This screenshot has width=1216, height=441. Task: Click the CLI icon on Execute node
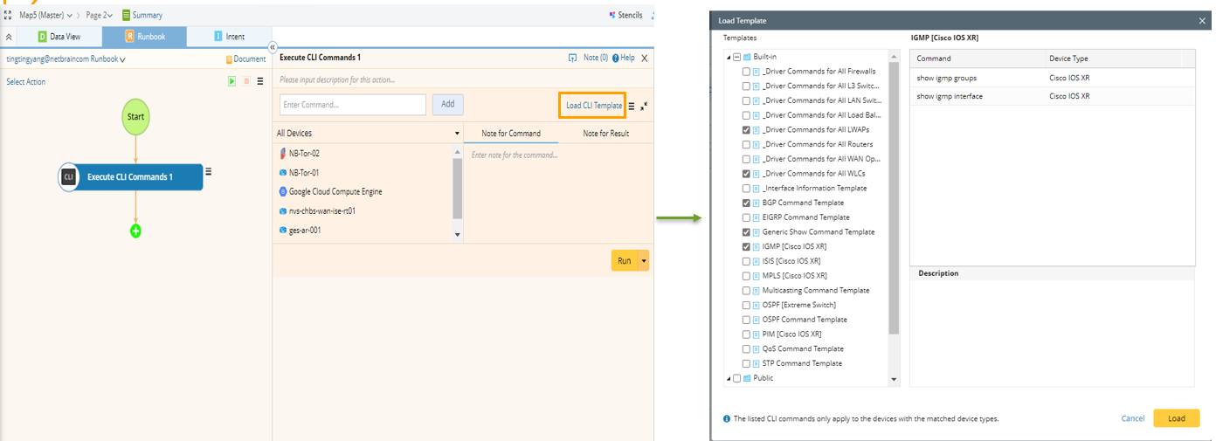pyautogui.click(x=69, y=177)
